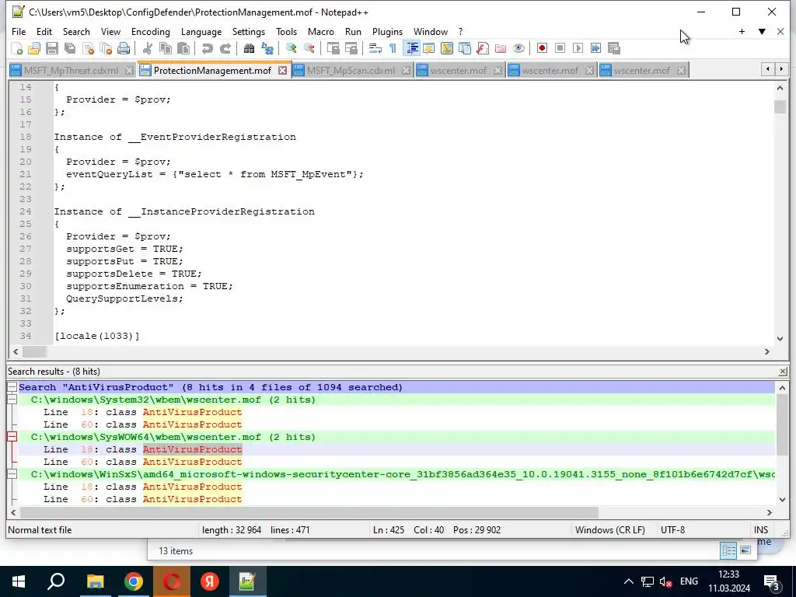Start macro recording with the red dot icon
Screen dimensions: 796x597
(542, 48)
